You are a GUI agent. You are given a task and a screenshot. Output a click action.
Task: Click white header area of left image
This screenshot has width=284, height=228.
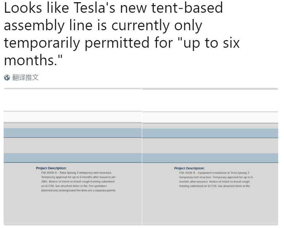click(x=73, y=100)
